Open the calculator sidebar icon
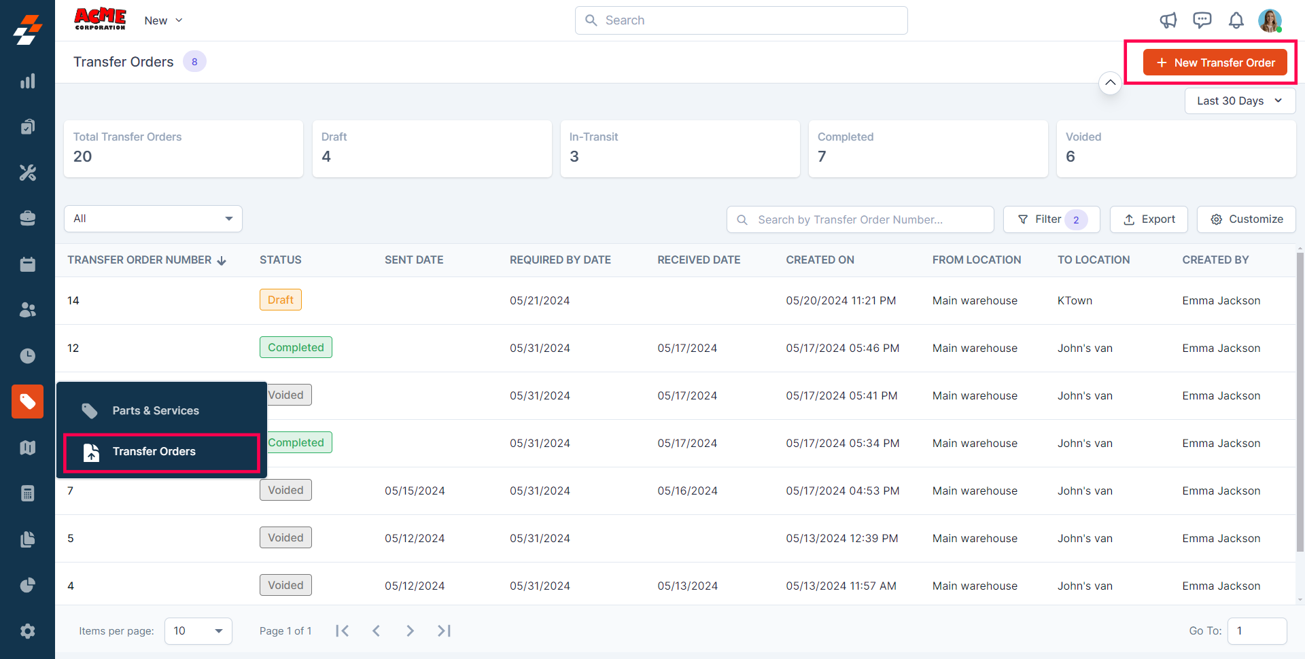 [x=27, y=493]
